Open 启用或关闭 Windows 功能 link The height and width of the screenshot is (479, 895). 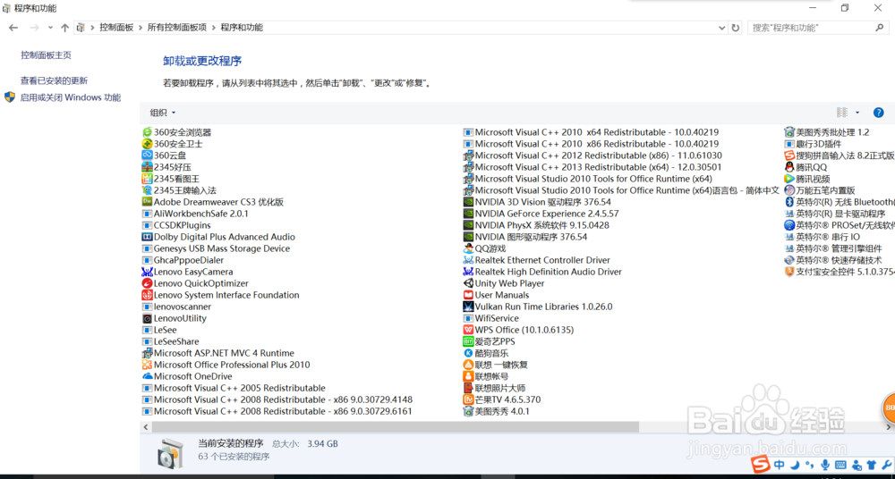(x=71, y=97)
